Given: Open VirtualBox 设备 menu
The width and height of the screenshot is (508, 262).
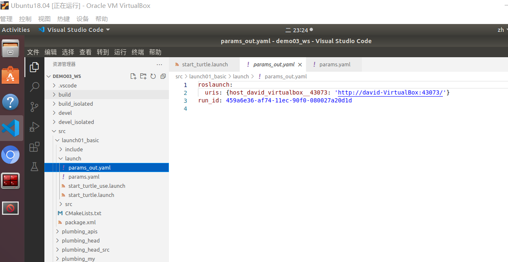Looking at the screenshot, I should pos(83,19).
